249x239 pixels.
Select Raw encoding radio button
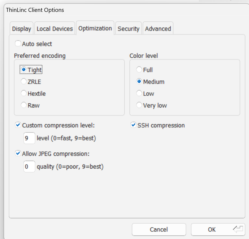pyautogui.click(x=24, y=105)
